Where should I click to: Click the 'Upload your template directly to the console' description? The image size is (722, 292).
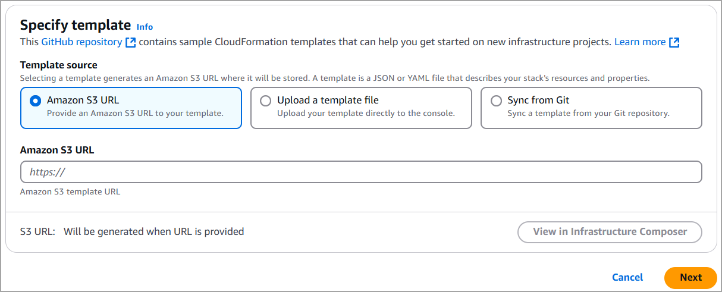point(366,113)
